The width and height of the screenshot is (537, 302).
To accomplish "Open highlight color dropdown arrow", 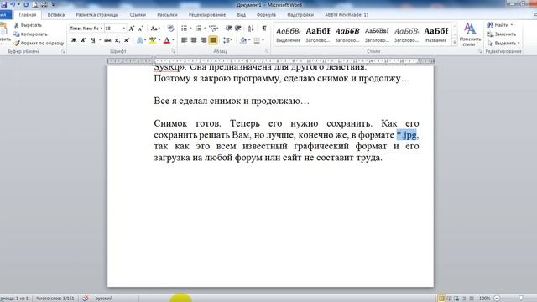I will pyautogui.click(x=159, y=40).
